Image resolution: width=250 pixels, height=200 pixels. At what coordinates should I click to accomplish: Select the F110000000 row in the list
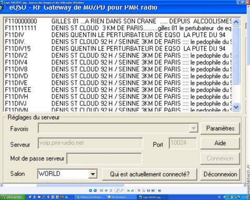tap(118, 21)
